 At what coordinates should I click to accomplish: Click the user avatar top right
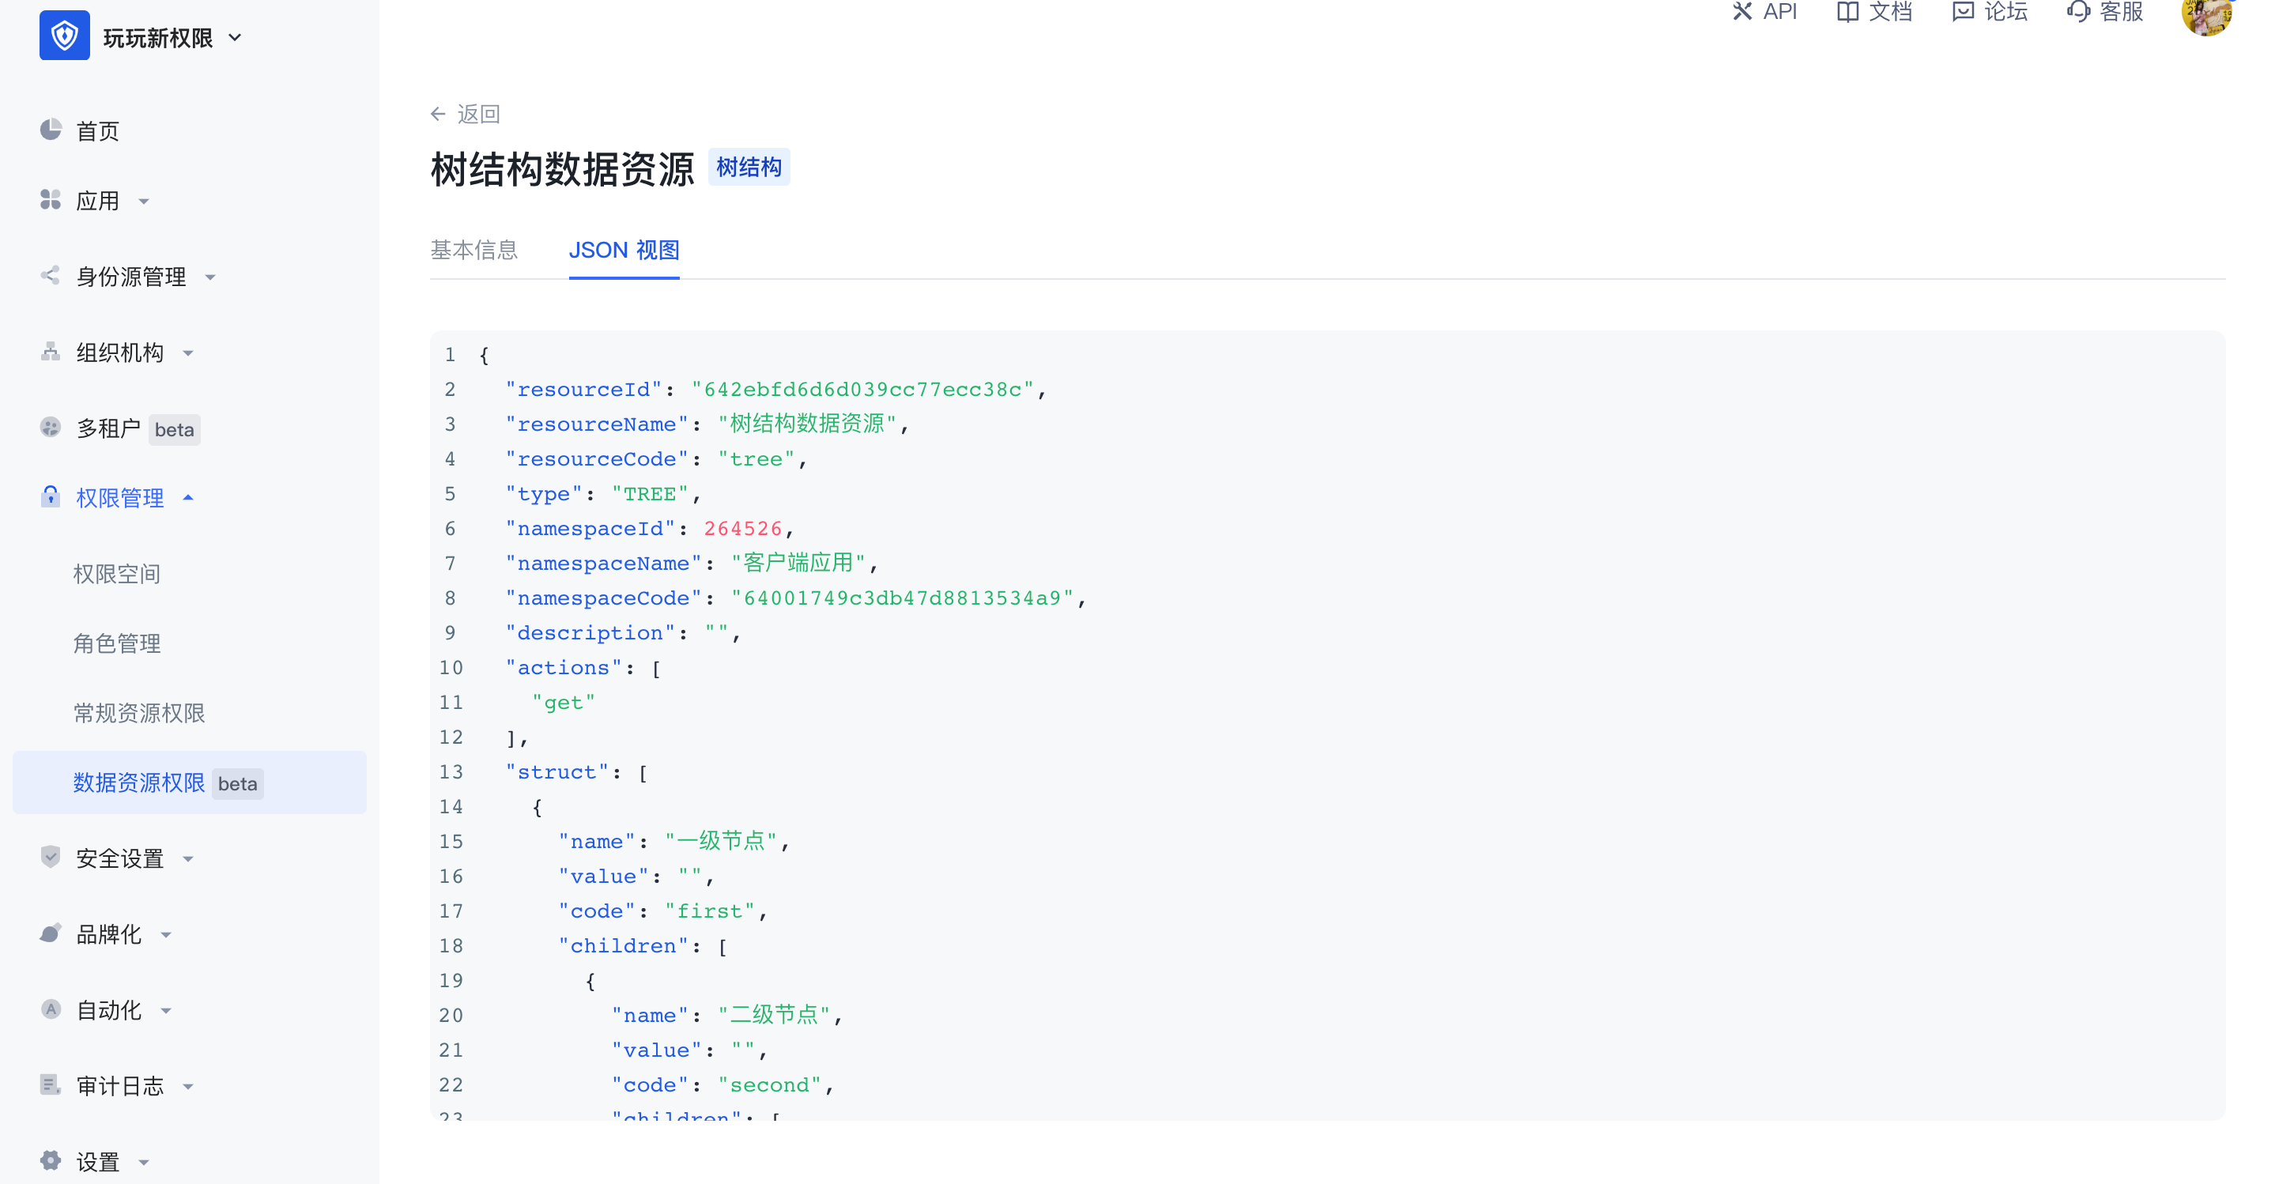click(x=2206, y=17)
